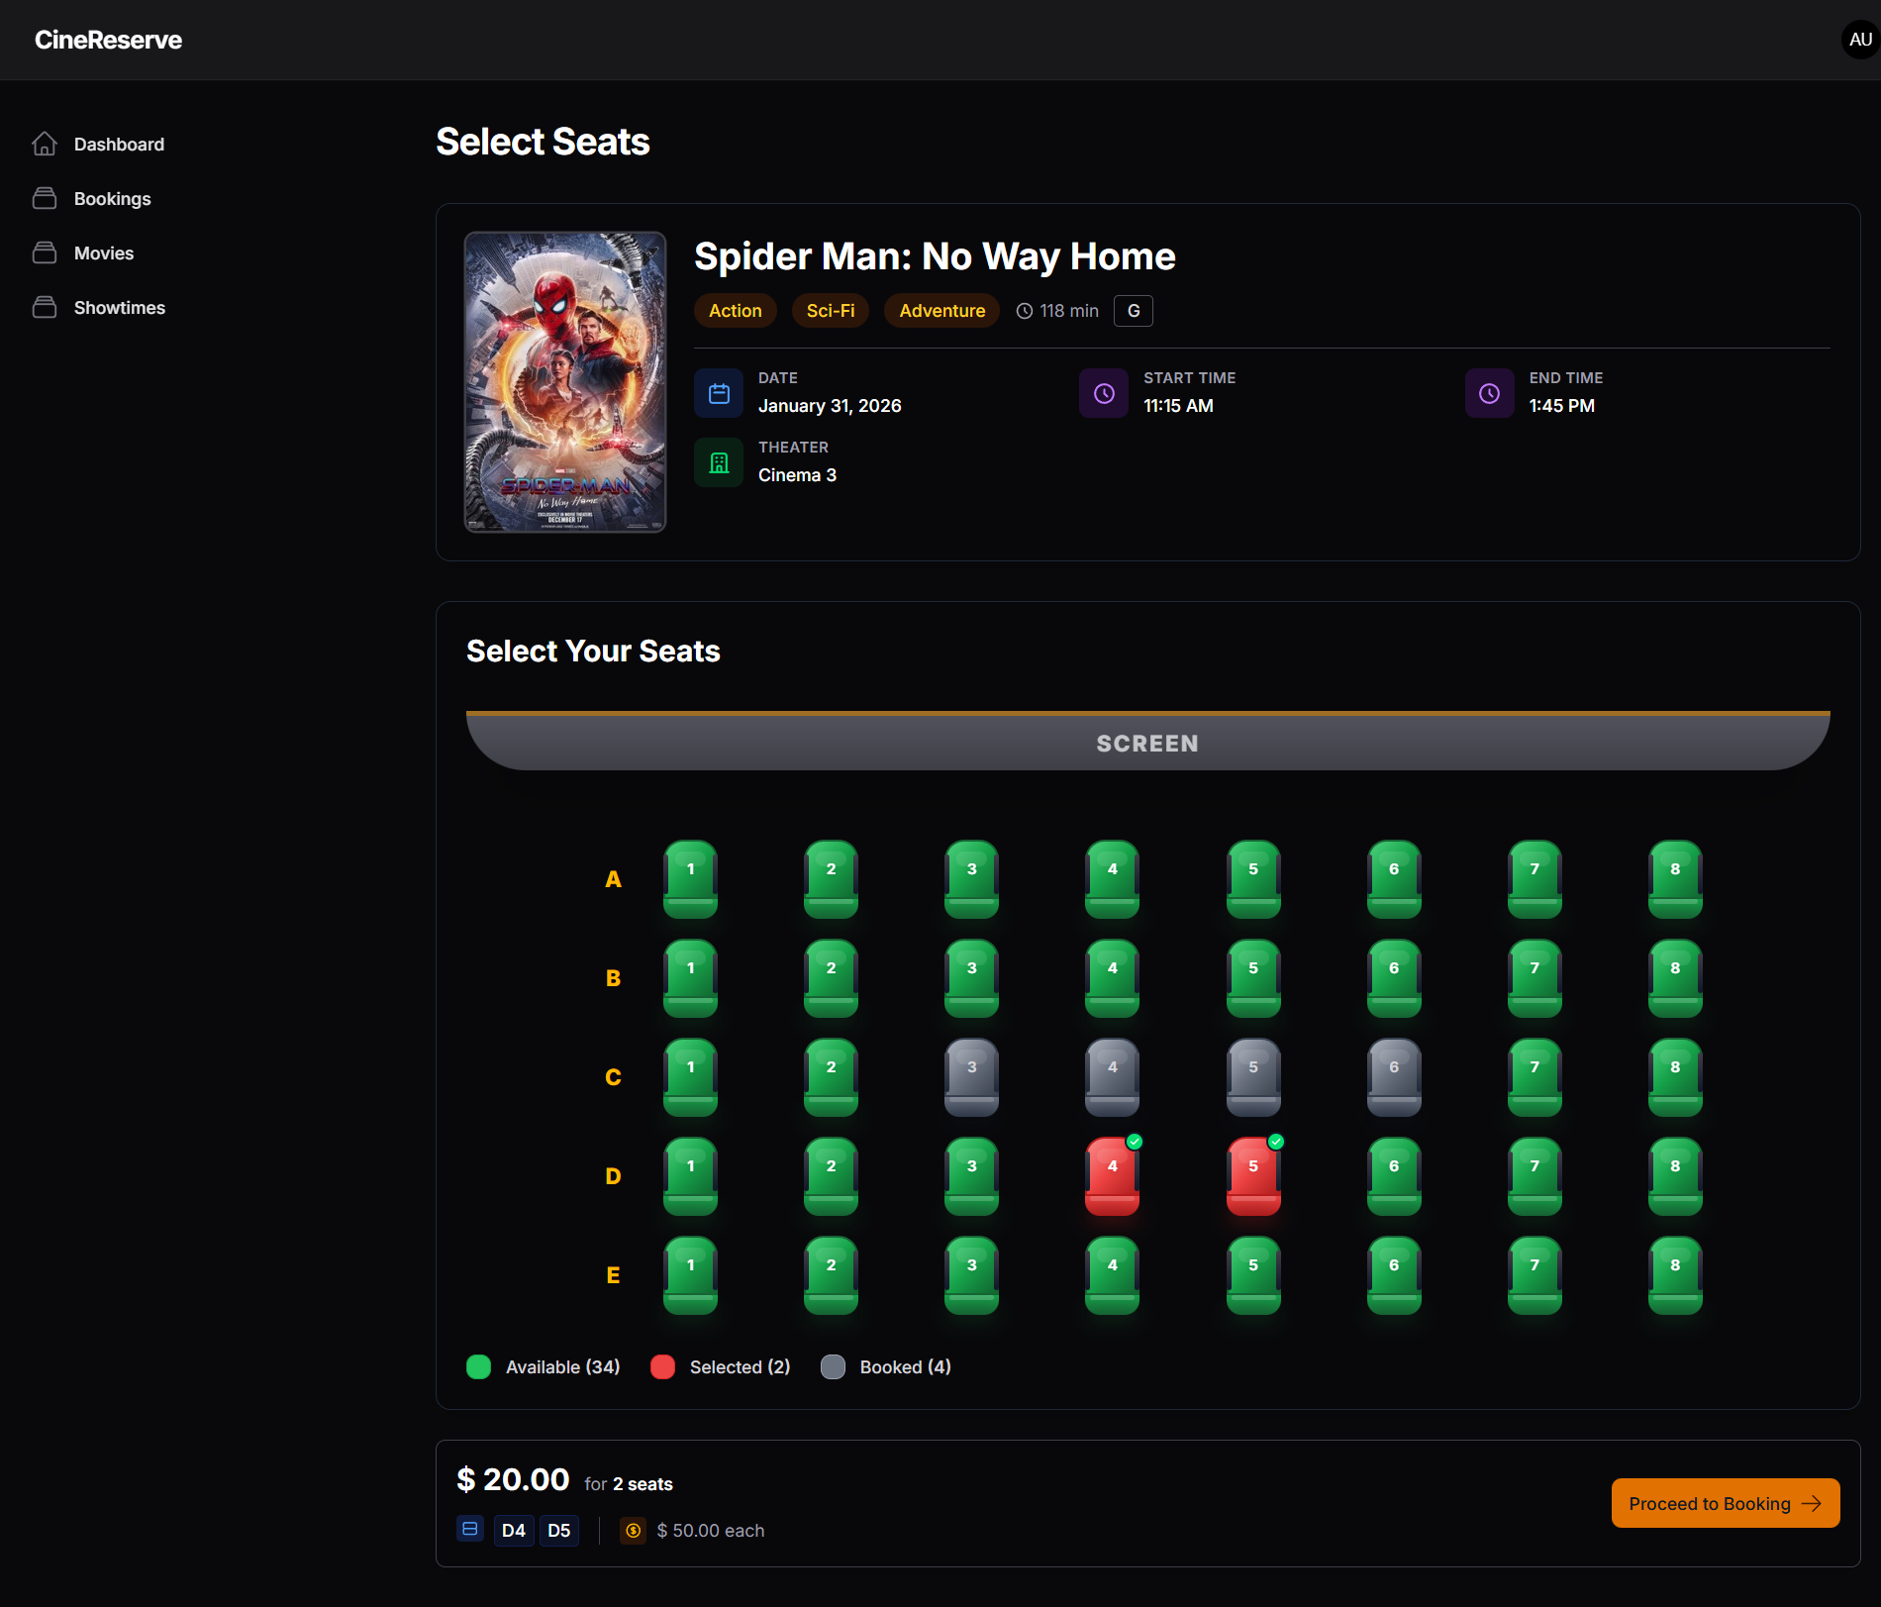The width and height of the screenshot is (1881, 1607).
Task: Select seat A1 in the seat map
Action: [x=690, y=879]
